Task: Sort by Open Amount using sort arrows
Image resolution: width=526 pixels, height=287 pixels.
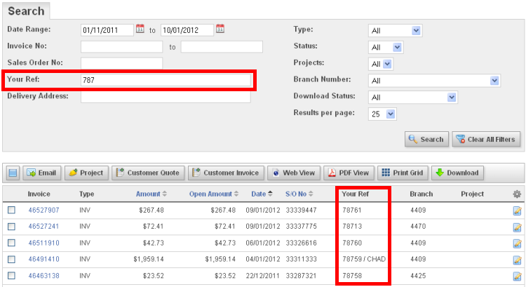Action: [236, 194]
